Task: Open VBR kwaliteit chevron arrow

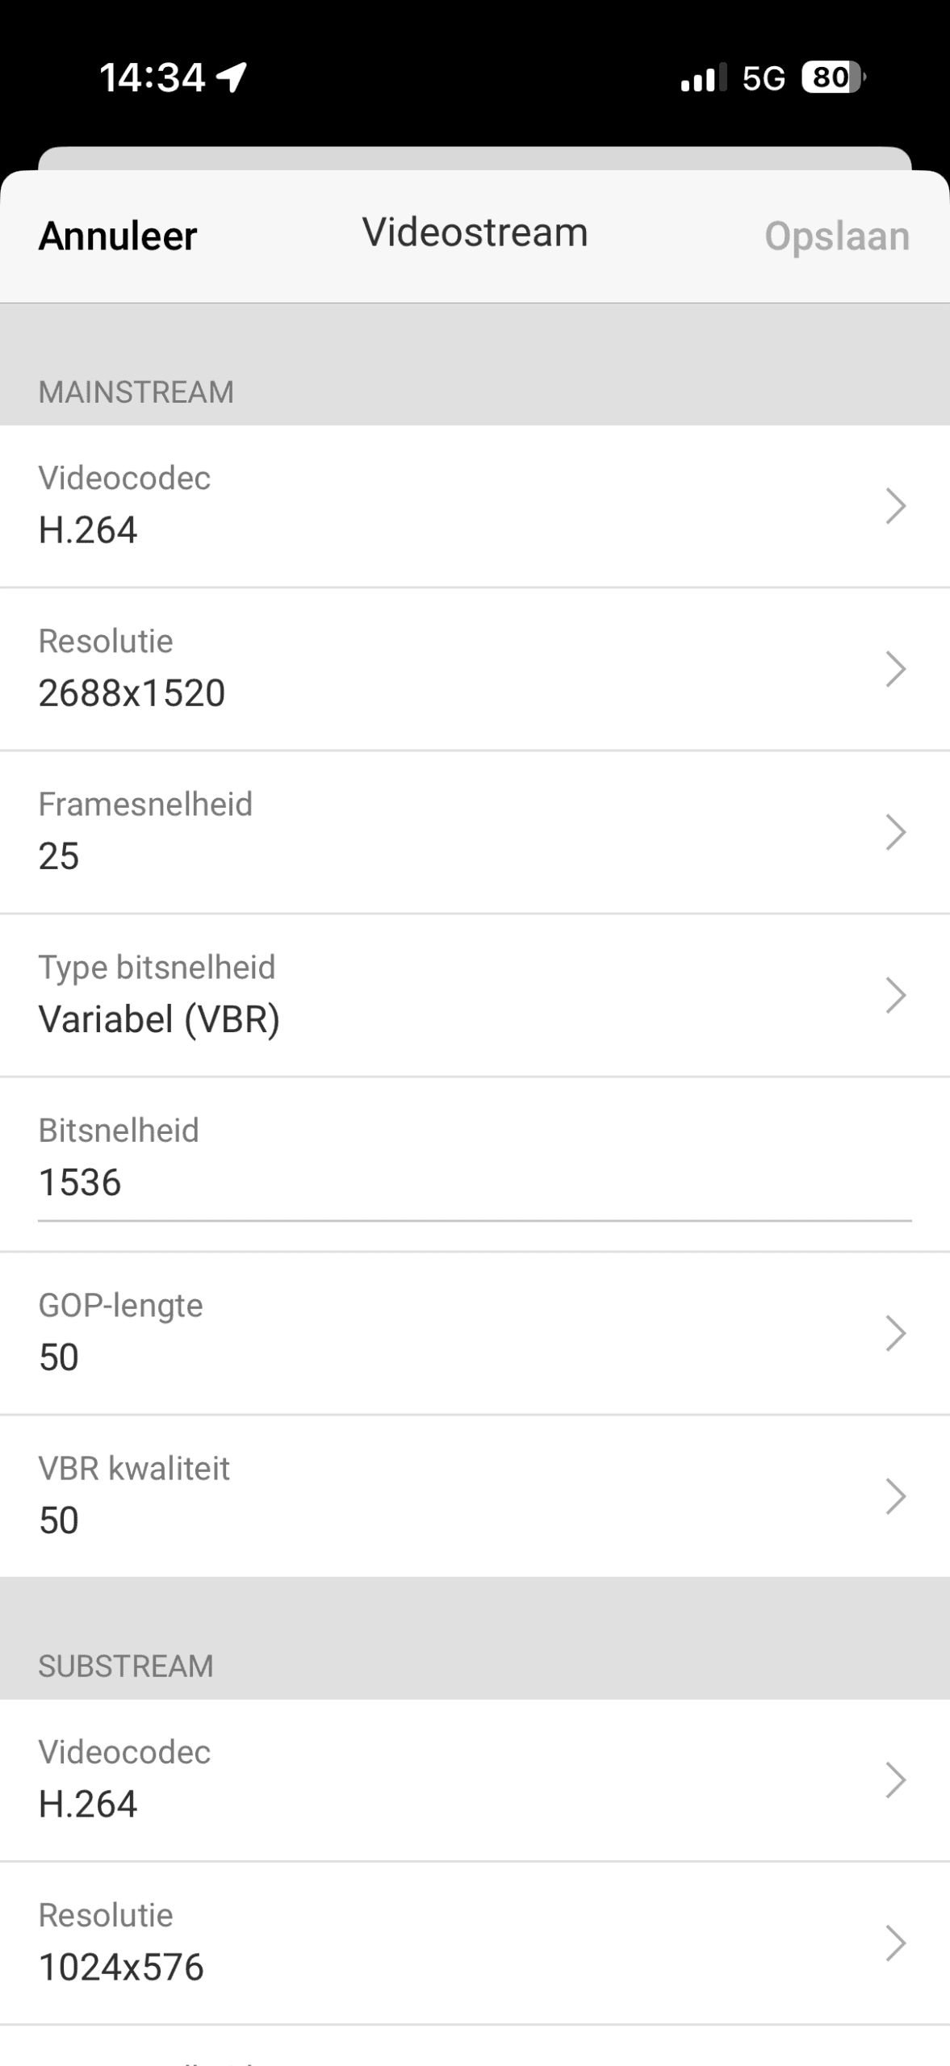Action: point(895,1496)
